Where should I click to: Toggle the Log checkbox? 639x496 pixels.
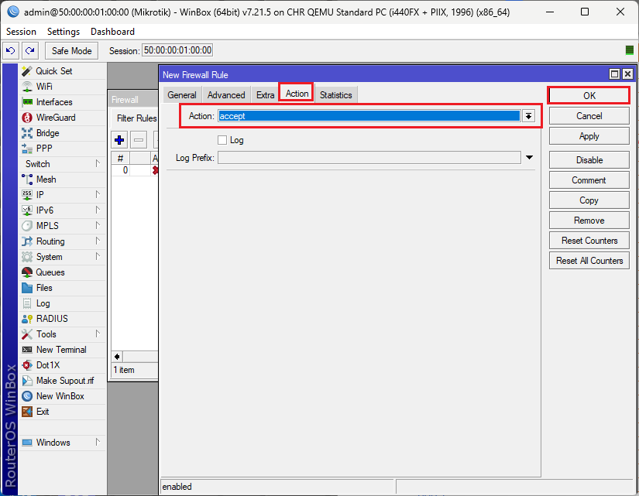pyautogui.click(x=222, y=141)
